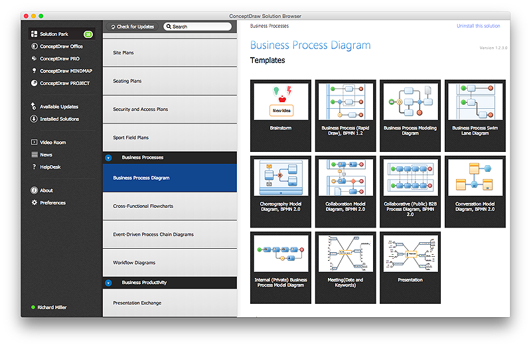Click the Available Updates icon
Viewport: 531px width, 347px height.
[34, 106]
